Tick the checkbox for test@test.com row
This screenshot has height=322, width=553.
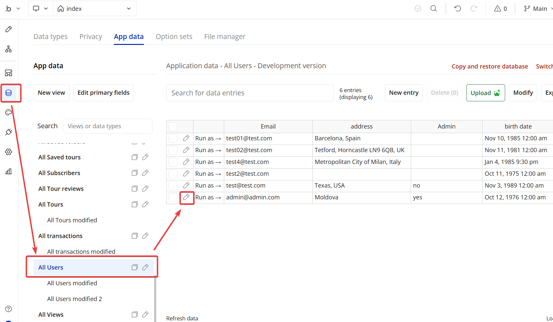tap(173, 186)
